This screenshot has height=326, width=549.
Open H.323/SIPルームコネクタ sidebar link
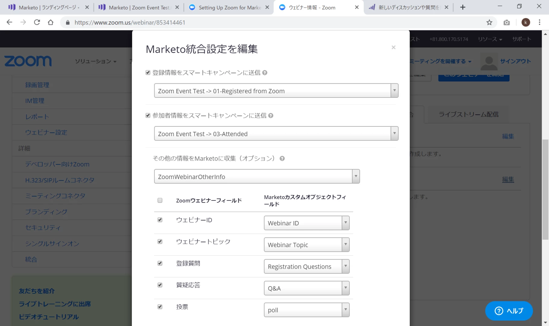[x=60, y=180]
